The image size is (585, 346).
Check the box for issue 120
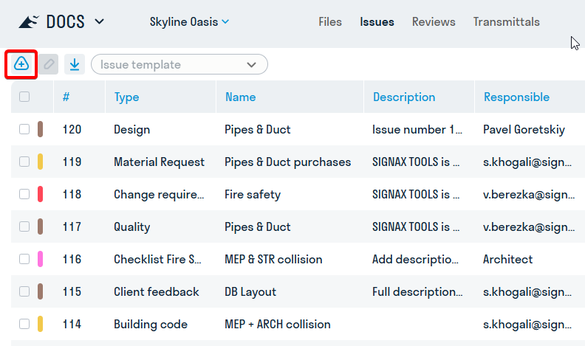point(24,129)
